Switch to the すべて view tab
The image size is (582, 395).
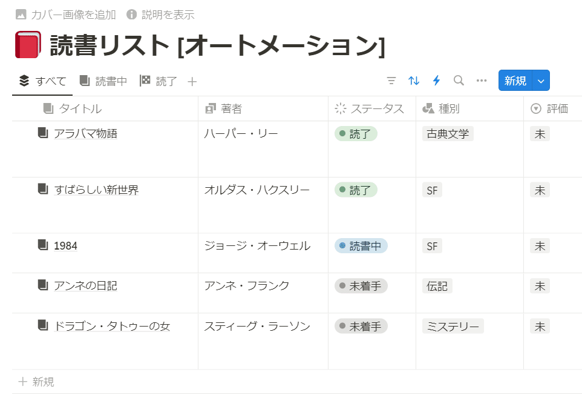(43, 81)
